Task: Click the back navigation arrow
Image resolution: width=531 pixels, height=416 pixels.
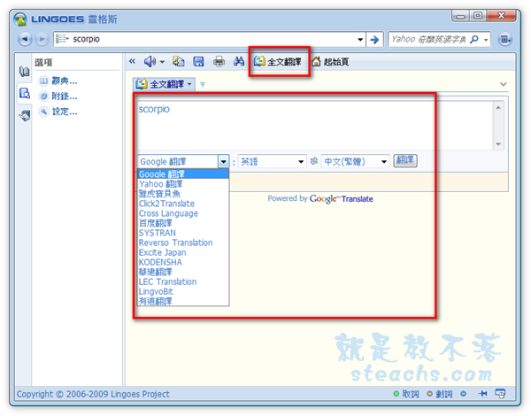Action: pyautogui.click(x=25, y=39)
